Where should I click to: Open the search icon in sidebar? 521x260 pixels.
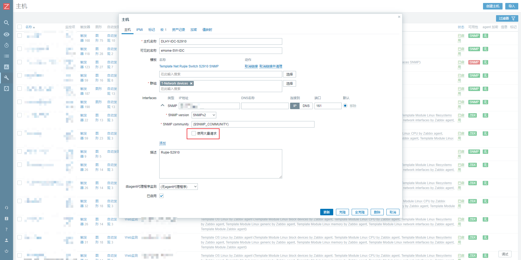pyautogui.click(x=7, y=23)
